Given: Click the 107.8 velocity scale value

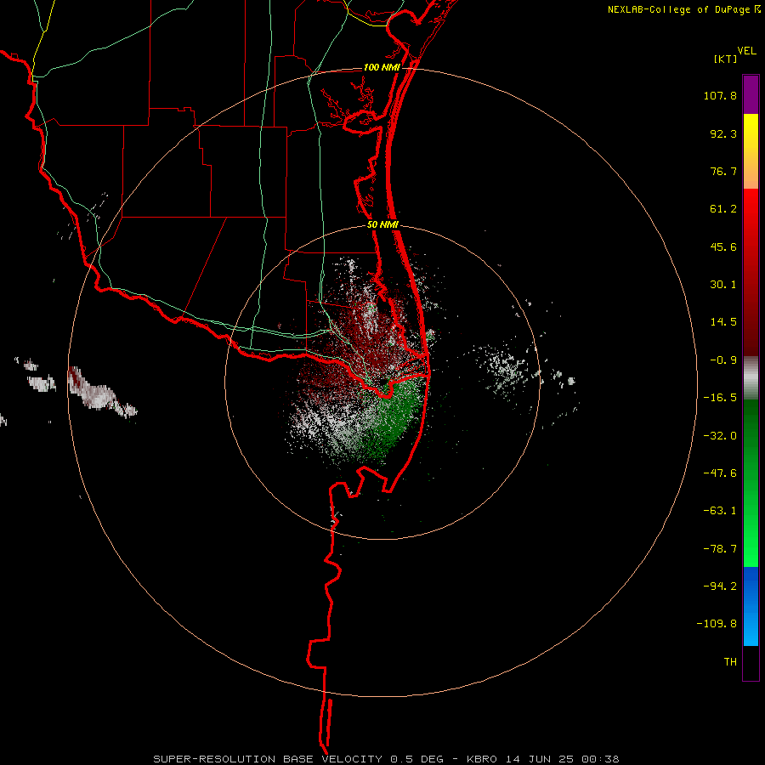Looking at the screenshot, I should pyautogui.click(x=720, y=95).
